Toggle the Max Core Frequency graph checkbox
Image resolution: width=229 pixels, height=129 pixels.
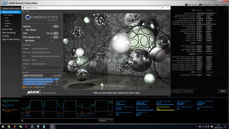click(x=3, y=110)
